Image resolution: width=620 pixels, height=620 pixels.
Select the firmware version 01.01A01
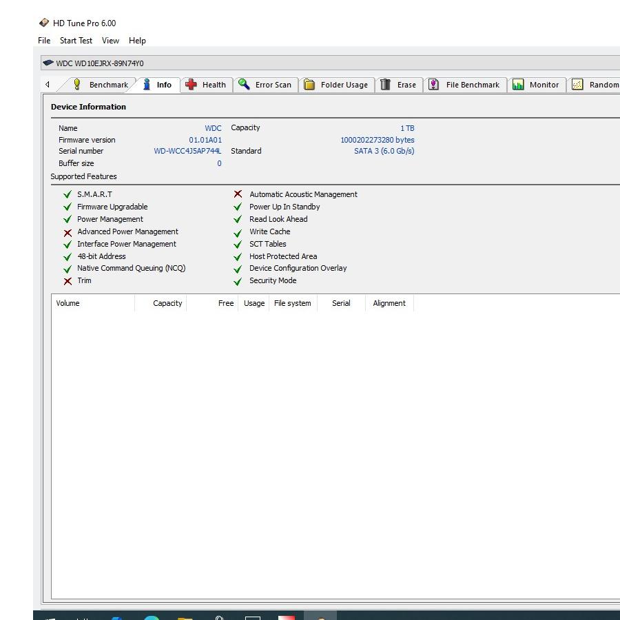(205, 140)
